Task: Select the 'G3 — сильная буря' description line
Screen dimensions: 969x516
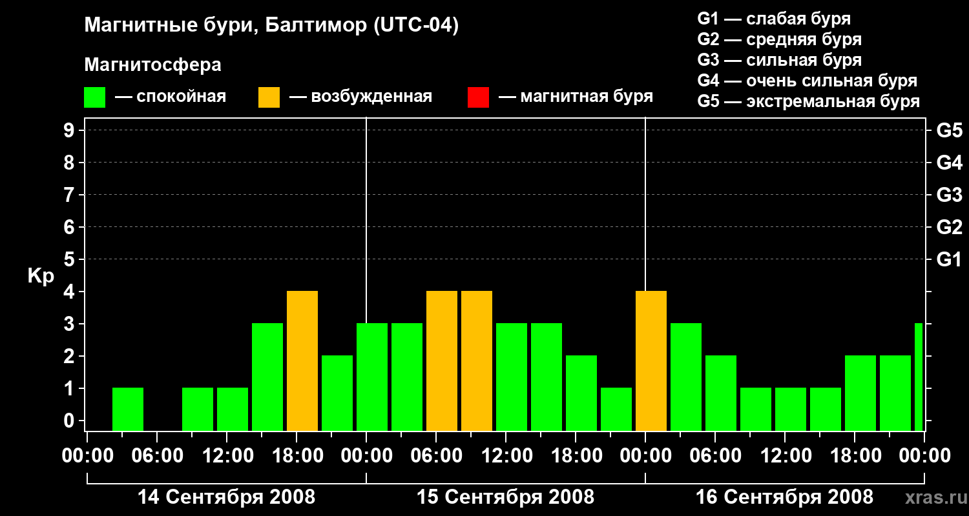Action: coord(779,60)
